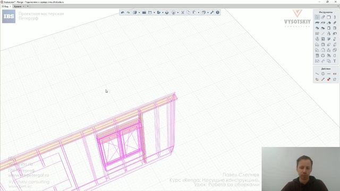Select the Text tool with T icon
The height and width of the screenshot is (191, 340).
coord(335,61)
